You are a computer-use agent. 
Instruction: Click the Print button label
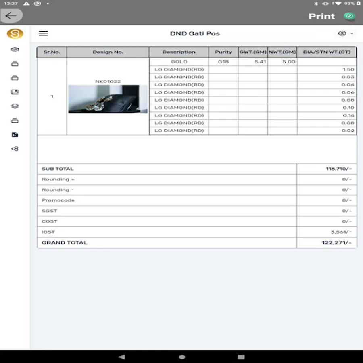click(321, 16)
